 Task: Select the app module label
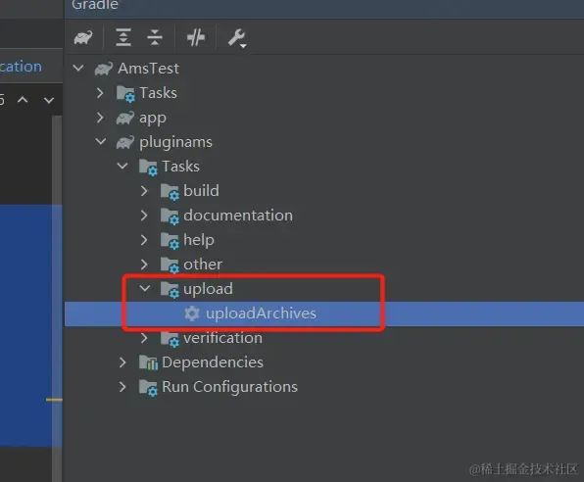(x=153, y=119)
